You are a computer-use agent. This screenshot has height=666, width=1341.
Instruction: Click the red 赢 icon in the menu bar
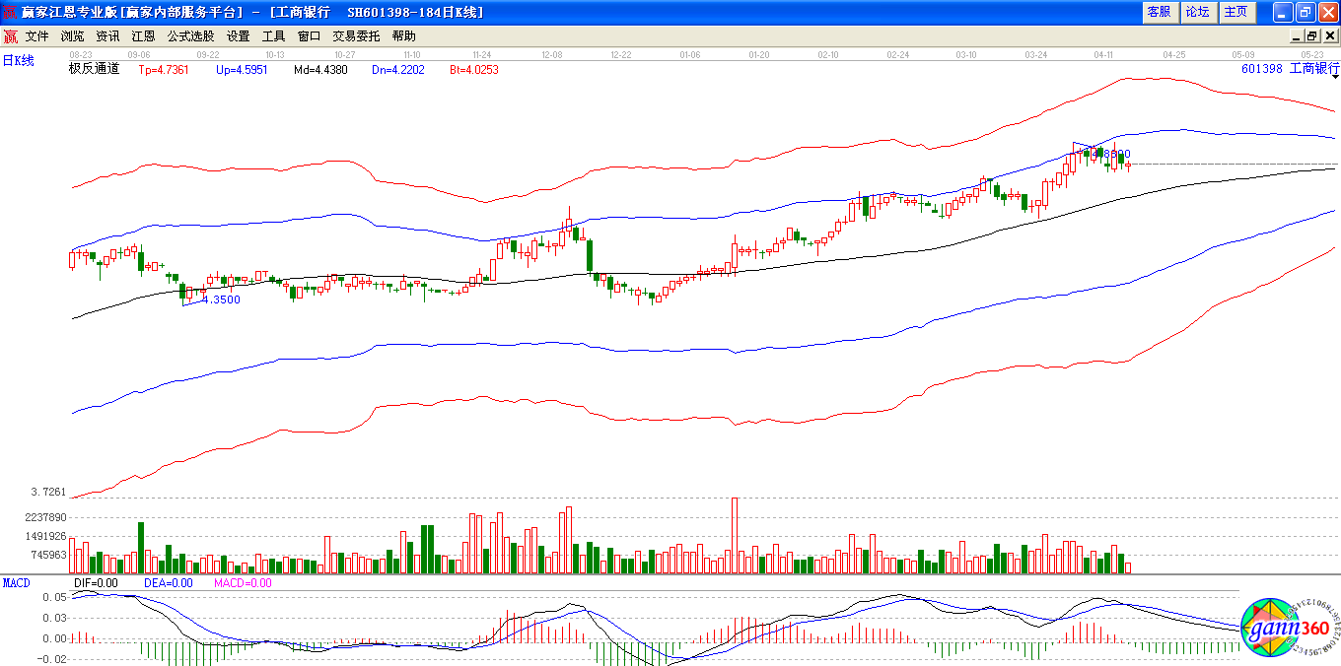point(10,36)
